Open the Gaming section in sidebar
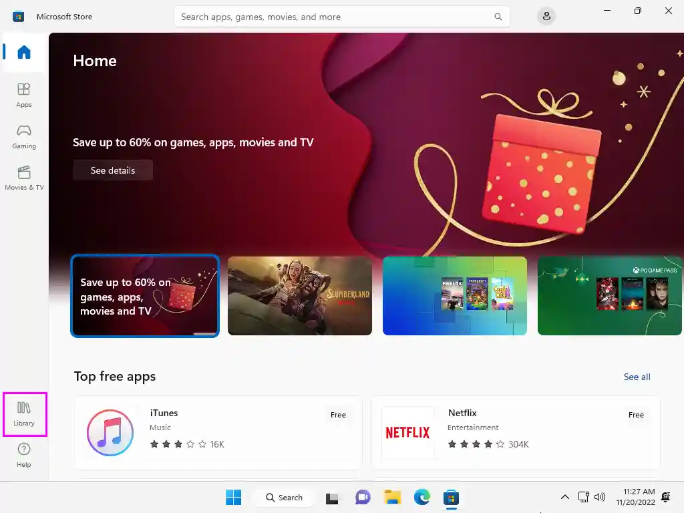684x513 pixels. tap(24, 137)
